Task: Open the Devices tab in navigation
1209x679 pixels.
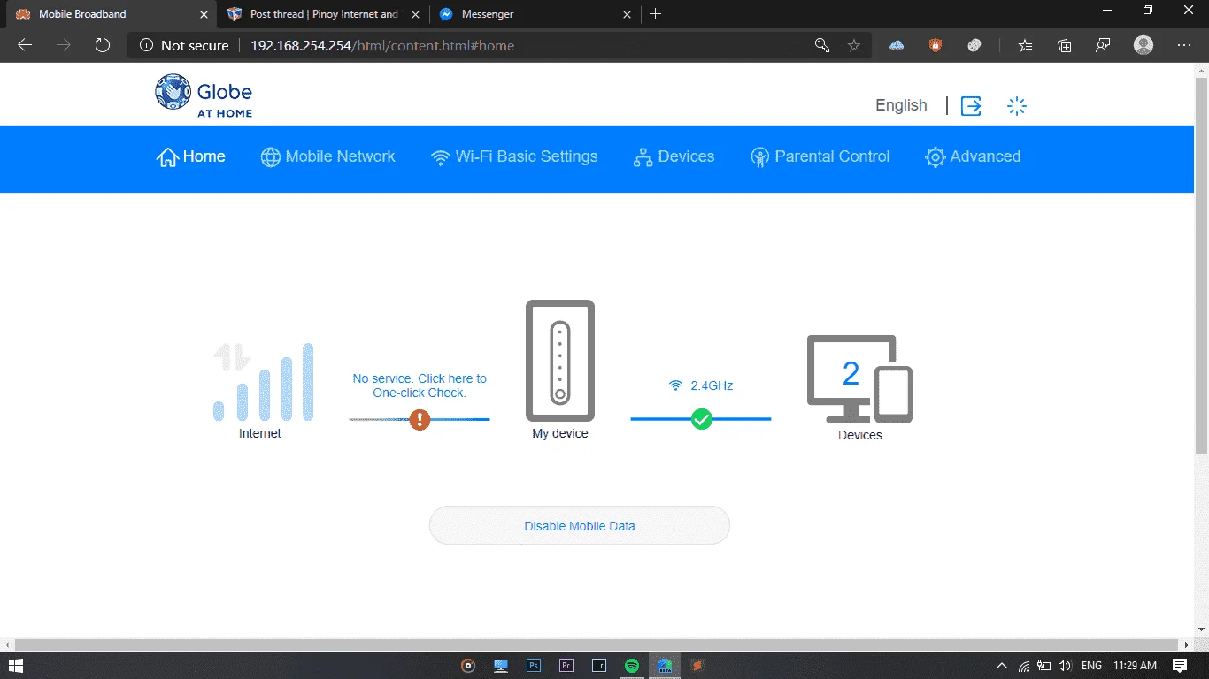Action: (x=674, y=157)
